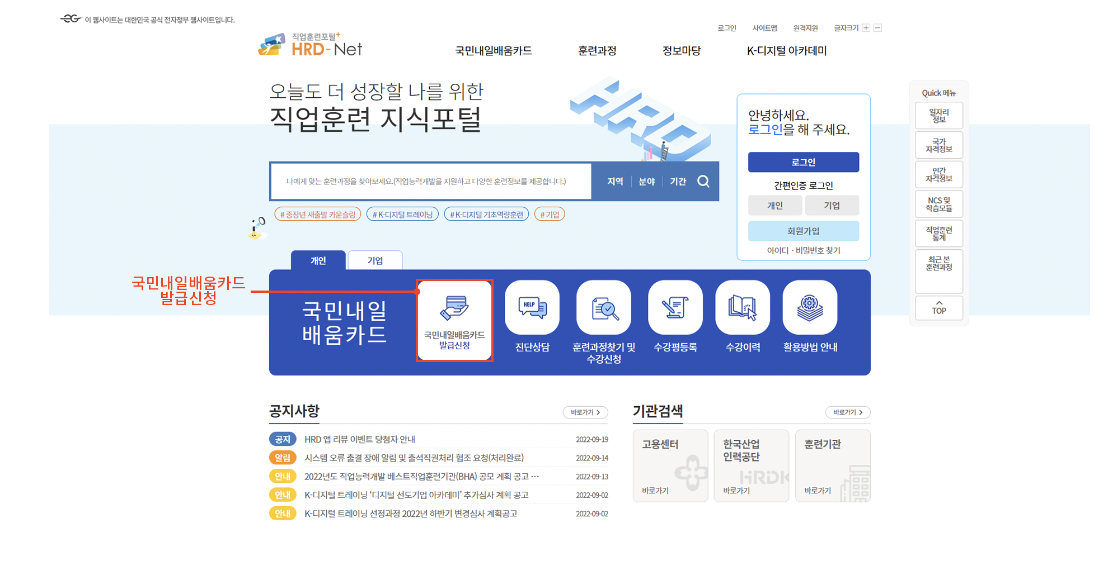Open NCS 및 학습모듈 quick menu
Viewport: 1108px width, 561px height.
939,205
